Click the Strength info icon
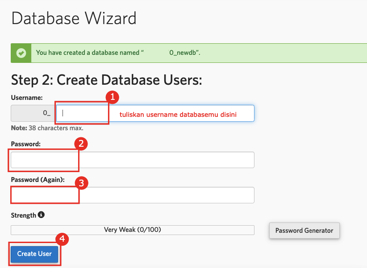The height and width of the screenshot is (268, 367). click(x=41, y=214)
